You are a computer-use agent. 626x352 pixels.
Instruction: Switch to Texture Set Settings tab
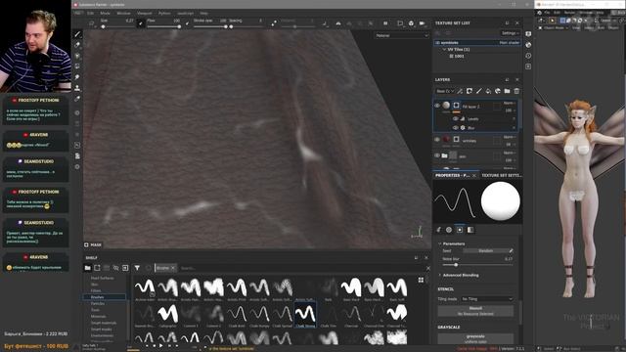click(x=502, y=175)
